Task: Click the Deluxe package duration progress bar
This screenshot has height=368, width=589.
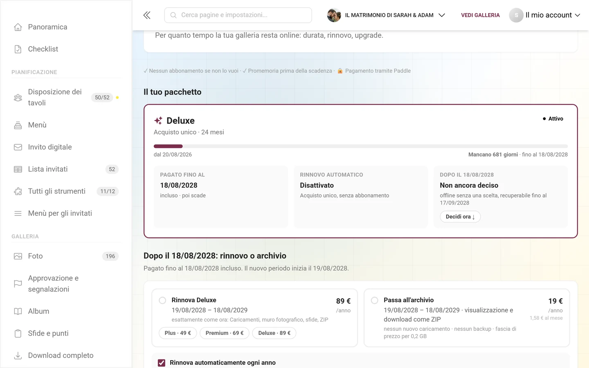Action: [361, 146]
